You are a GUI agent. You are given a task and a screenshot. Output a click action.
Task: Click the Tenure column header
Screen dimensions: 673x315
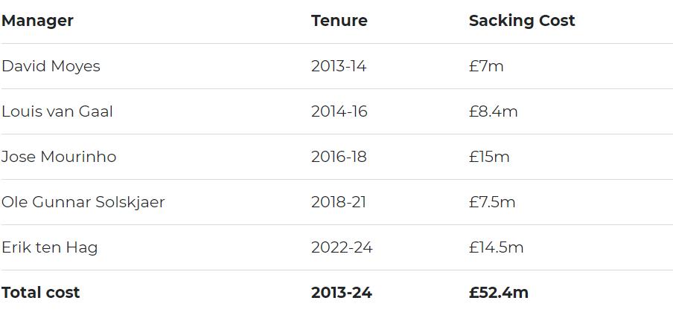[x=339, y=21]
